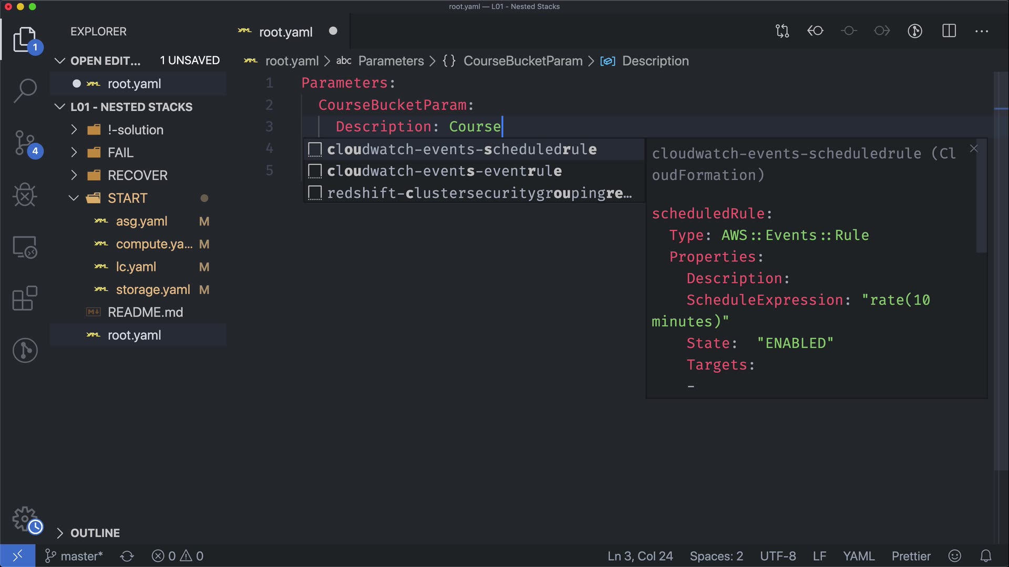Expand the !-solution folder
The image size is (1009, 567).
click(x=135, y=130)
